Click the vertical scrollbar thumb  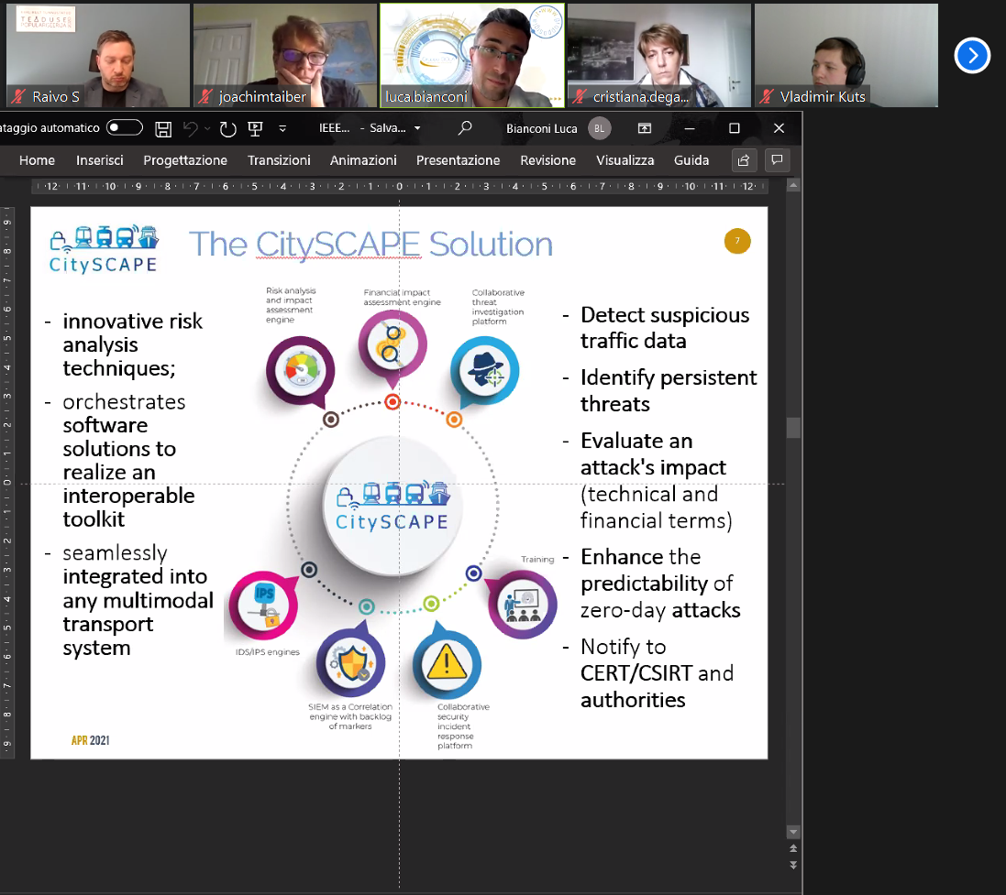click(793, 428)
